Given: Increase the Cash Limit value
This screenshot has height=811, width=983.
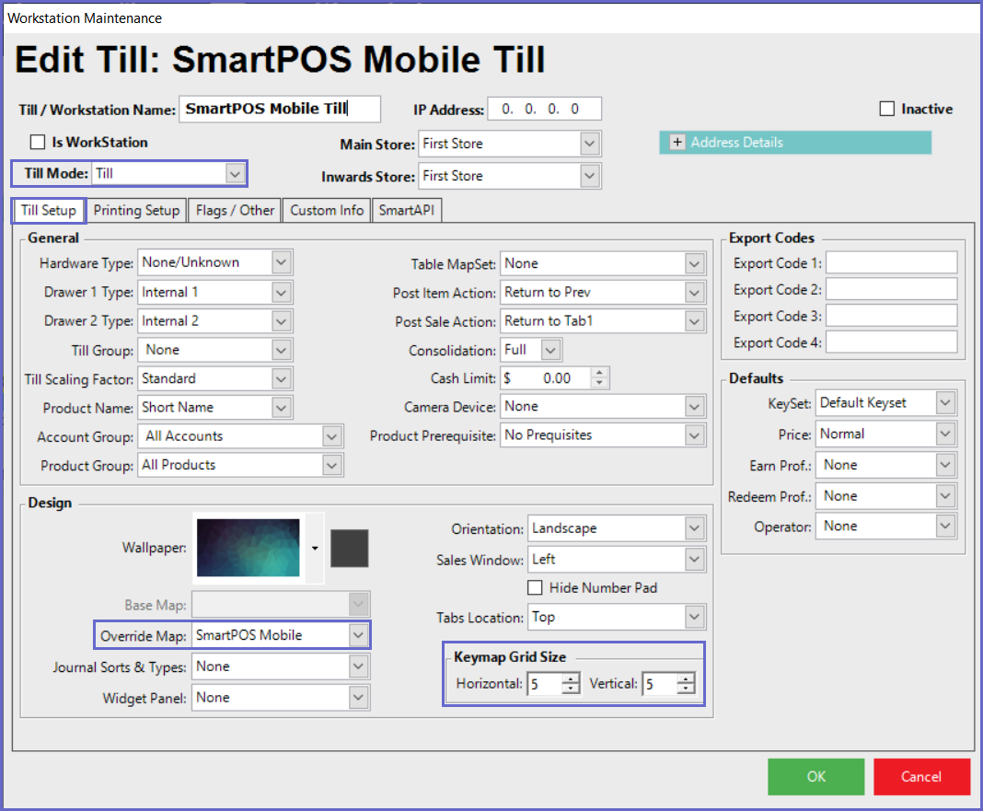Looking at the screenshot, I should click(x=600, y=373).
